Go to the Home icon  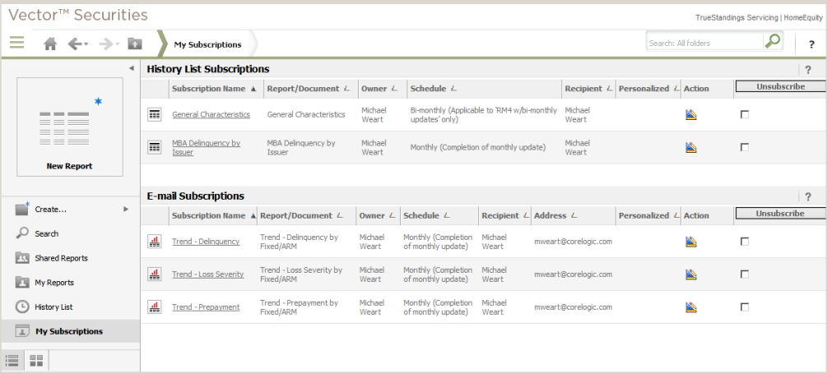coord(50,44)
